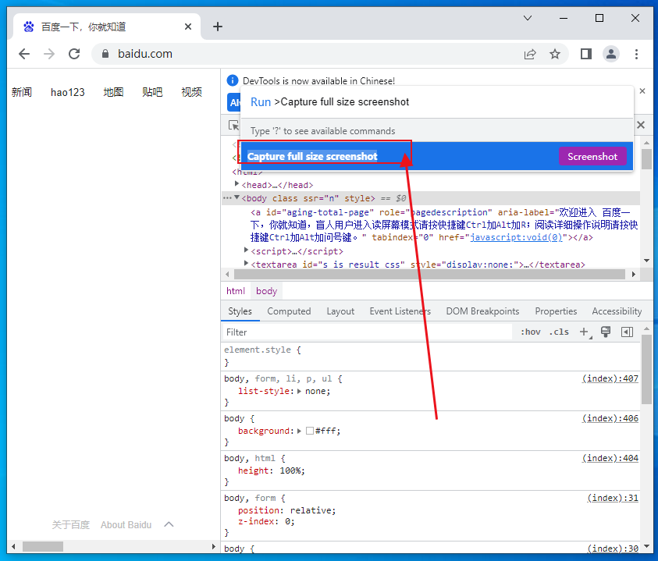
Task: Dismiss the DevTools language notification
Action: click(642, 91)
